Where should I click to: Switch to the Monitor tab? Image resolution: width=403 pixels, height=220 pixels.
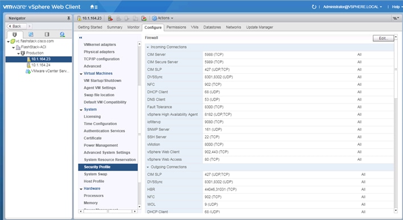coord(133,27)
